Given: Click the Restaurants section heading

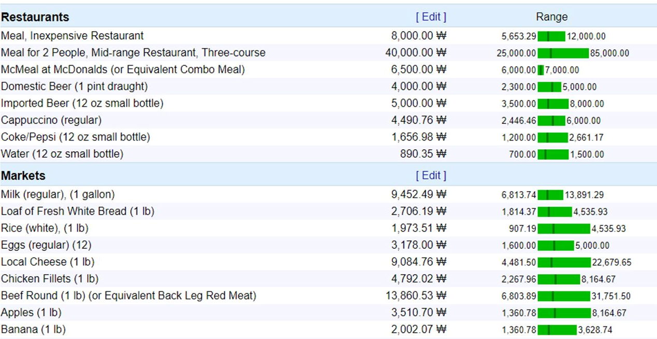Looking at the screenshot, I should pyautogui.click(x=35, y=17).
